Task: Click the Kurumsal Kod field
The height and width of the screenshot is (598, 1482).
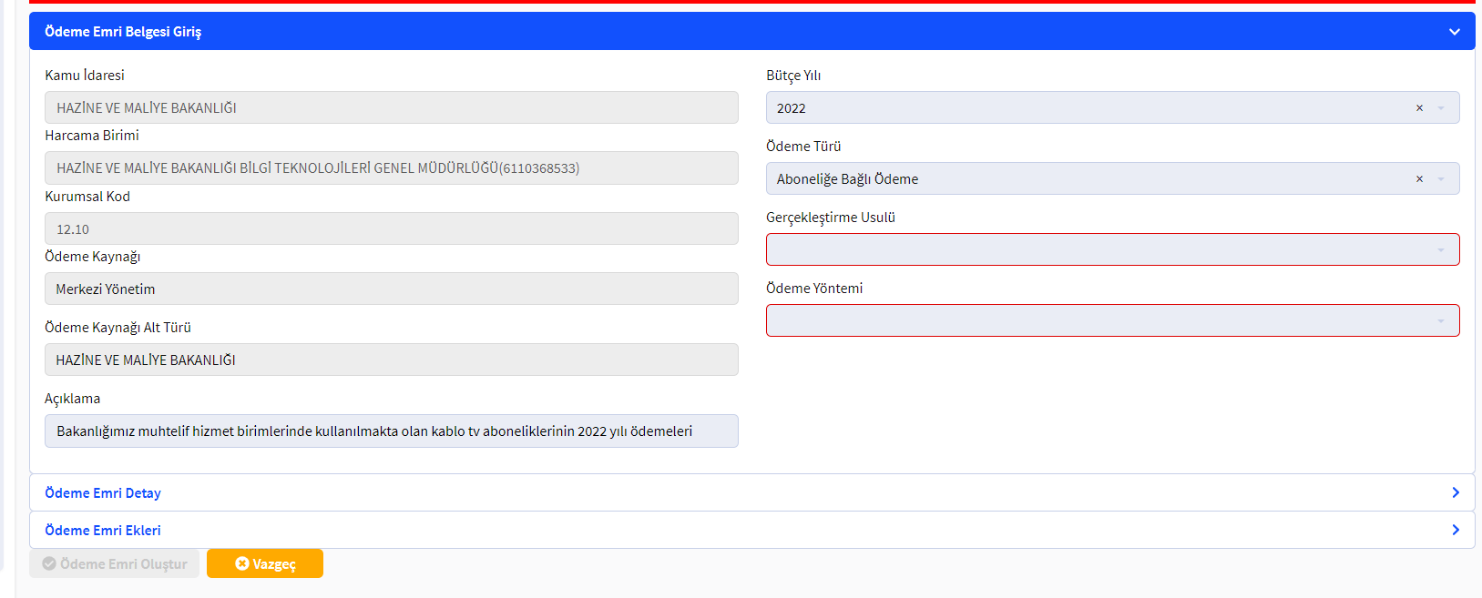Action: [x=391, y=228]
